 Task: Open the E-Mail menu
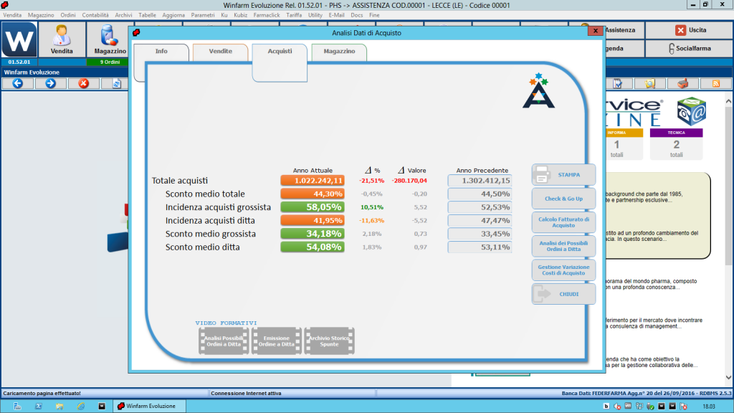tap(336, 15)
